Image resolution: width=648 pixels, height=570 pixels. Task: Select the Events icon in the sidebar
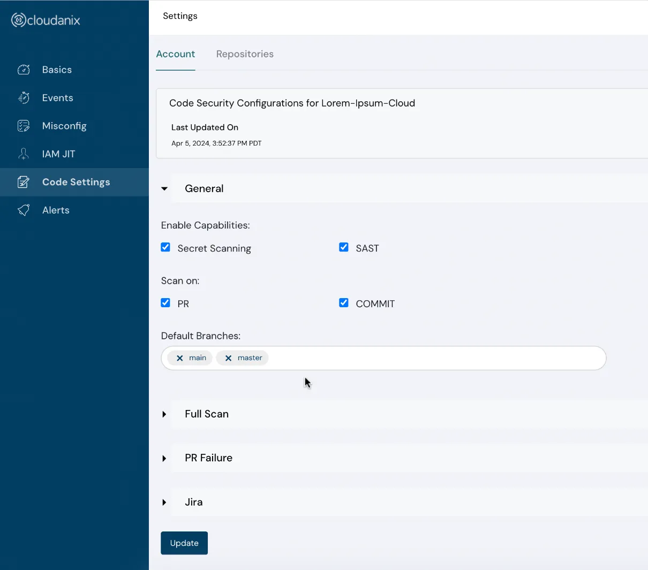click(x=24, y=97)
